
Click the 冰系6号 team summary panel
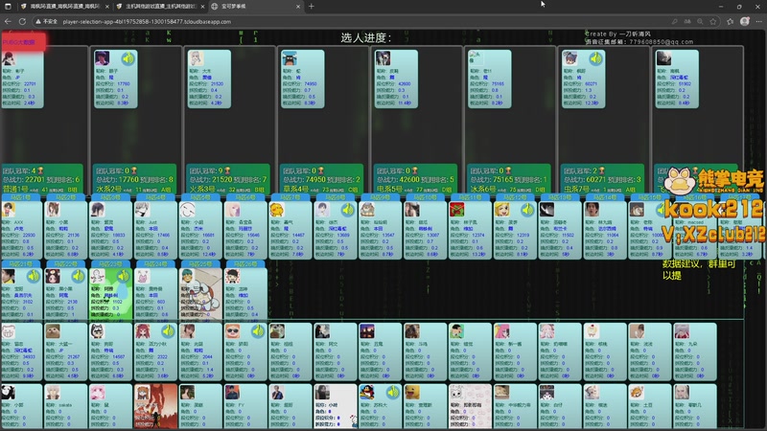click(x=509, y=178)
